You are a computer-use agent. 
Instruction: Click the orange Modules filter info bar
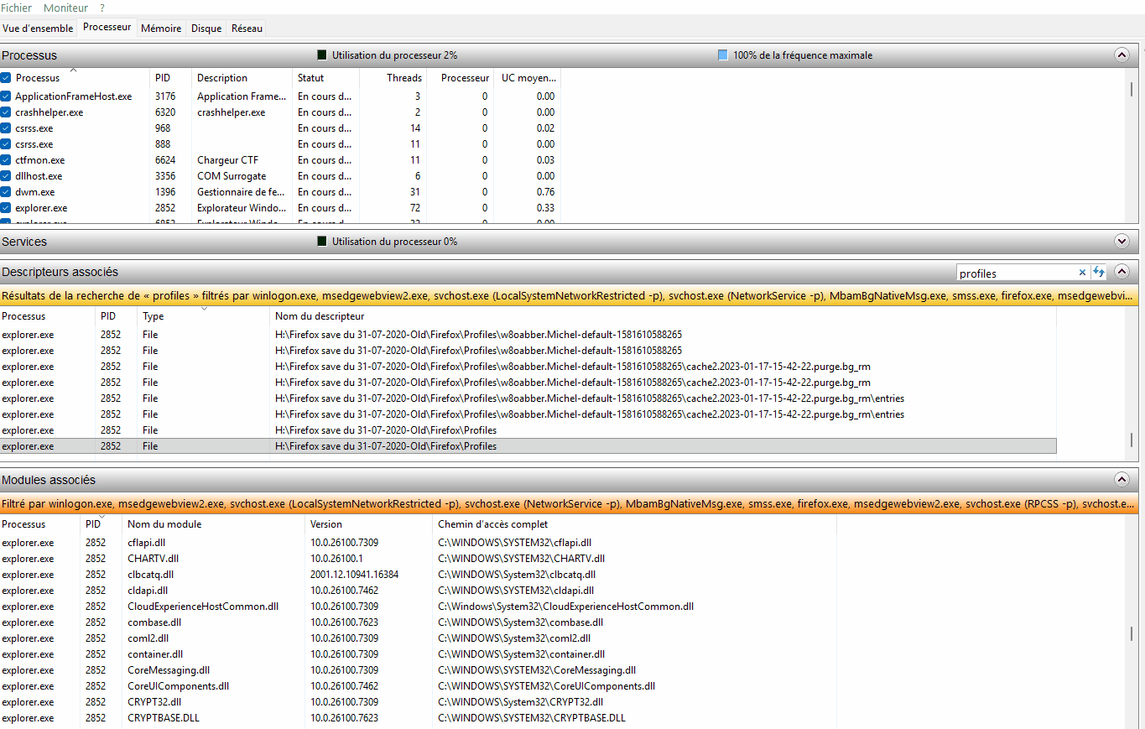pos(570,504)
